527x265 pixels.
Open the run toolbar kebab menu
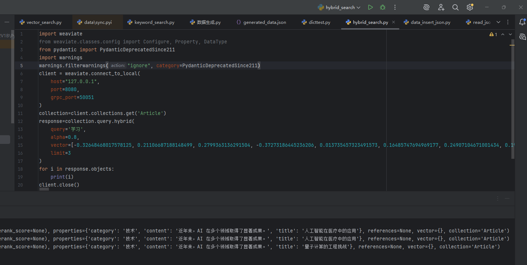point(395,7)
